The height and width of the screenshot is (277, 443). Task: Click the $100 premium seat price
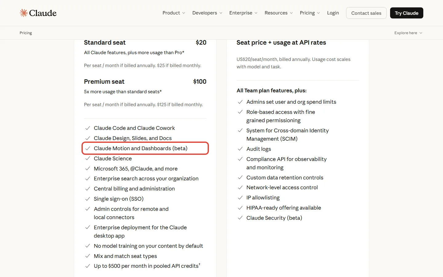point(200,82)
